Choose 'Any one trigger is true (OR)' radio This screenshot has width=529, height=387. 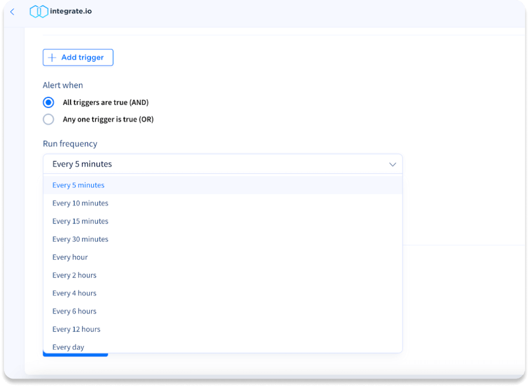[48, 120]
